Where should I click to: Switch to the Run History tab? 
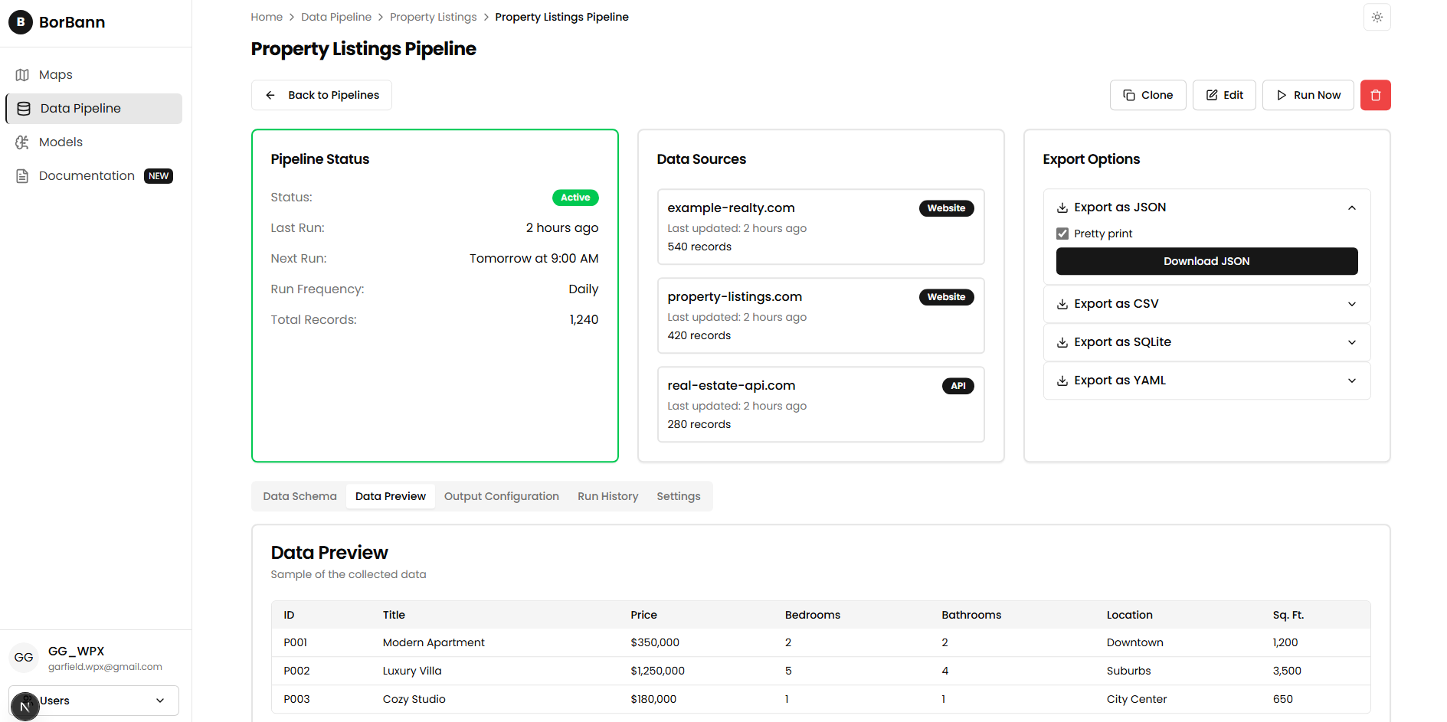[607, 496]
